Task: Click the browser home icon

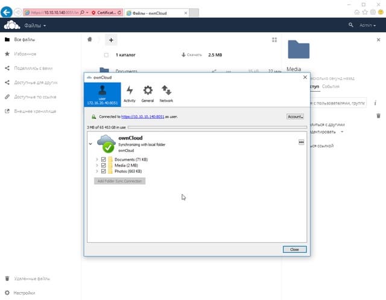Action: coord(356,12)
